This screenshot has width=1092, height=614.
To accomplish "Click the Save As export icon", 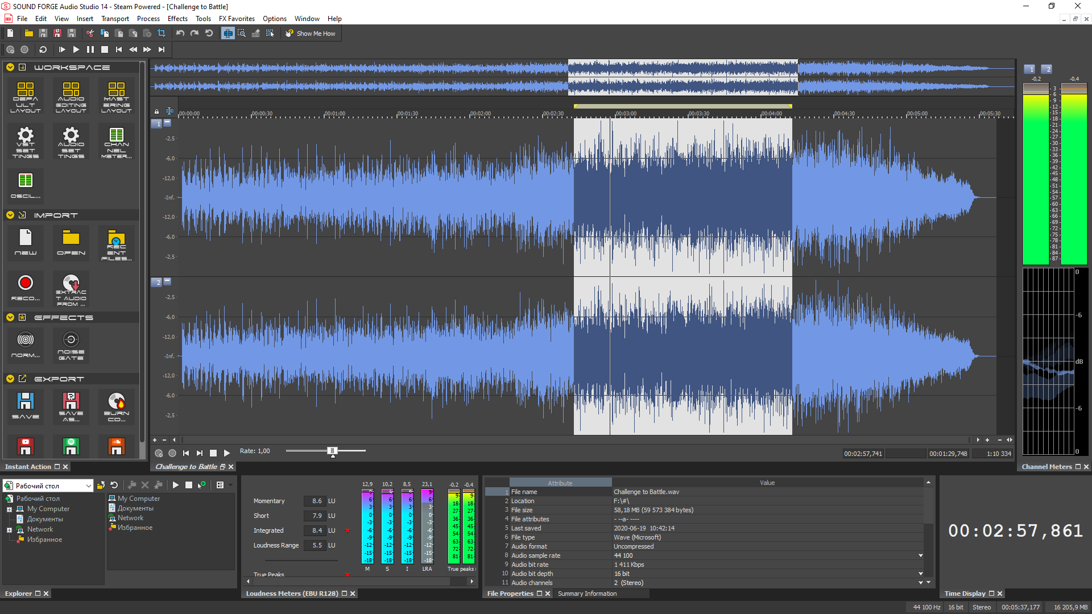I will click(x=71, y=406).
